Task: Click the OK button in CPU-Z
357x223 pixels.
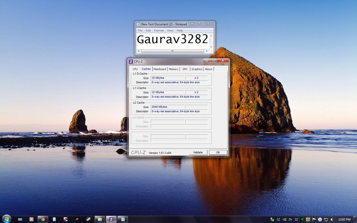Action: click(218, 152)
